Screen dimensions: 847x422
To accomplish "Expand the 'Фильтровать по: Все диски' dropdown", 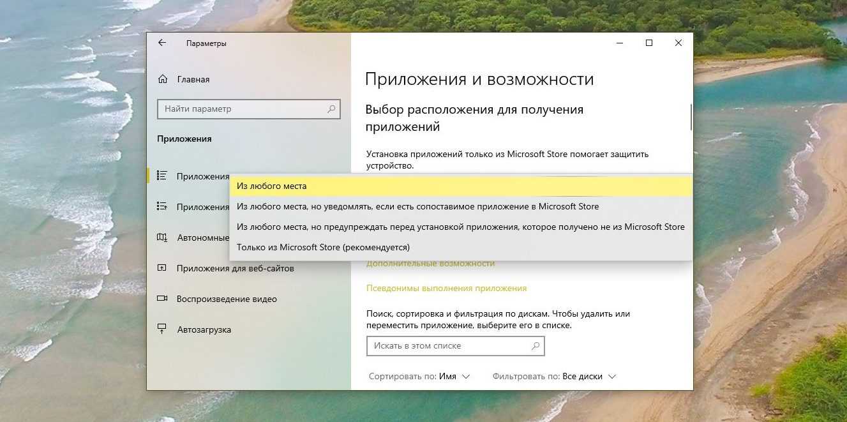I will (x=554, y=377).
